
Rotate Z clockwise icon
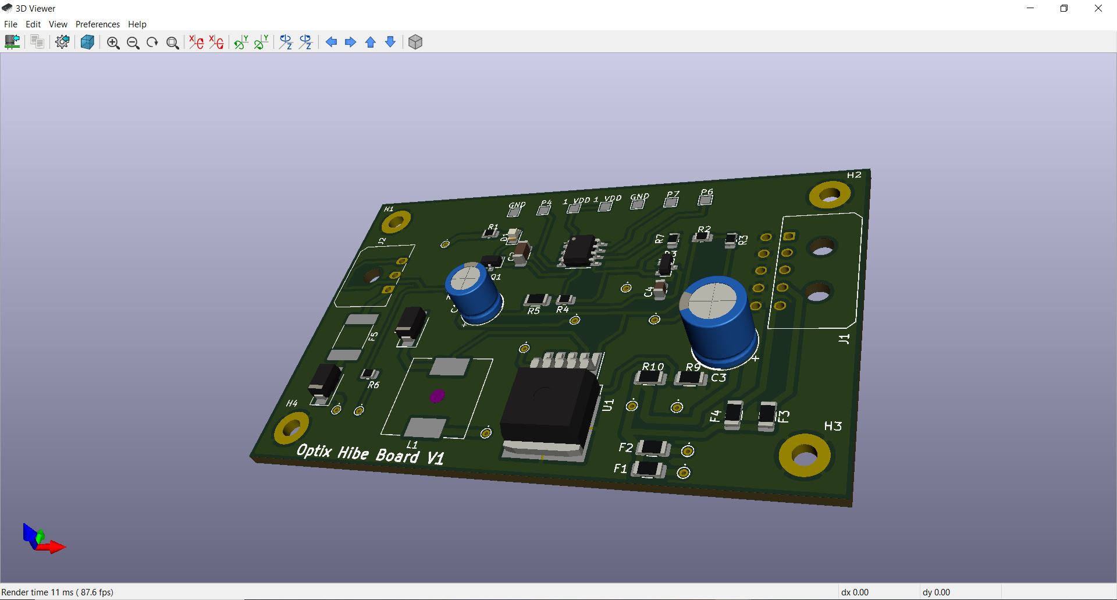(x=286, y=42)
